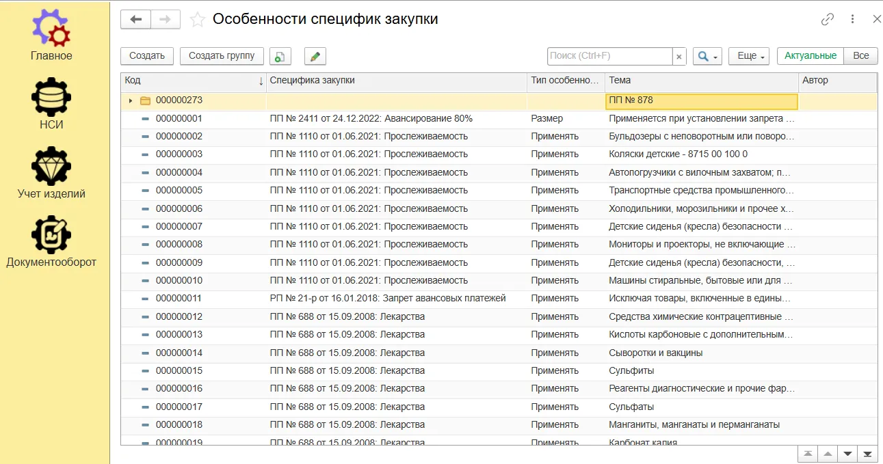Sort by the Код column header

[x=194, y=81]
